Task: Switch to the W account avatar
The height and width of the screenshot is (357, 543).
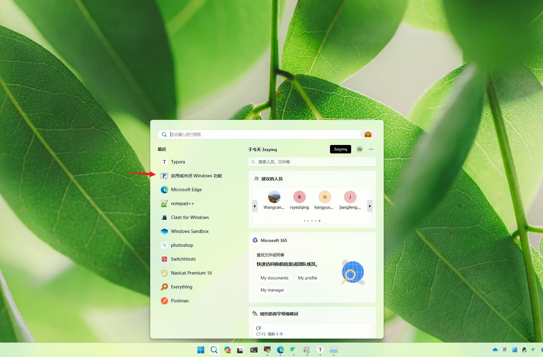Action: (360, 149)
